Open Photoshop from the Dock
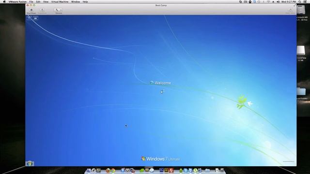Screen dimensions: 310x174 (x=161, y=170)
